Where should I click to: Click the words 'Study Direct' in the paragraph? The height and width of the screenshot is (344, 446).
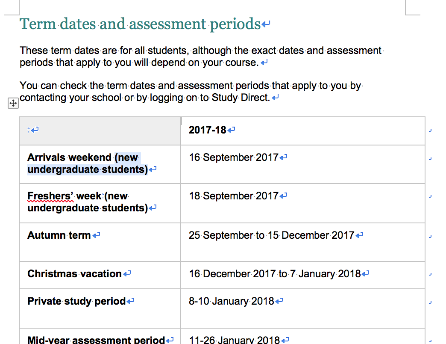tap(241, 98)
